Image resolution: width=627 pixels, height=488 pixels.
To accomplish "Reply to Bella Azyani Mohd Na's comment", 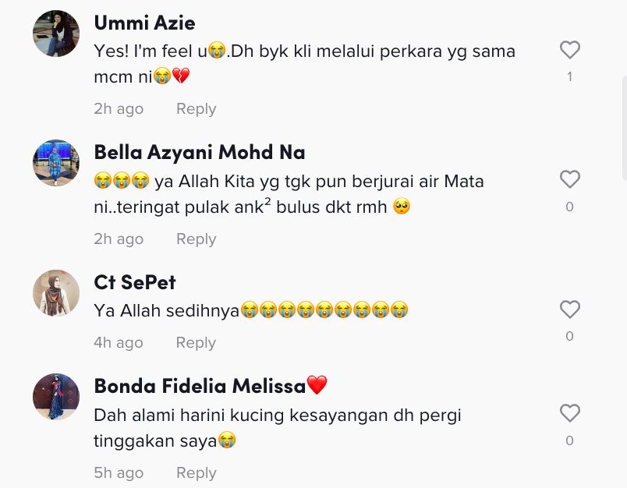I will (196, 239).
